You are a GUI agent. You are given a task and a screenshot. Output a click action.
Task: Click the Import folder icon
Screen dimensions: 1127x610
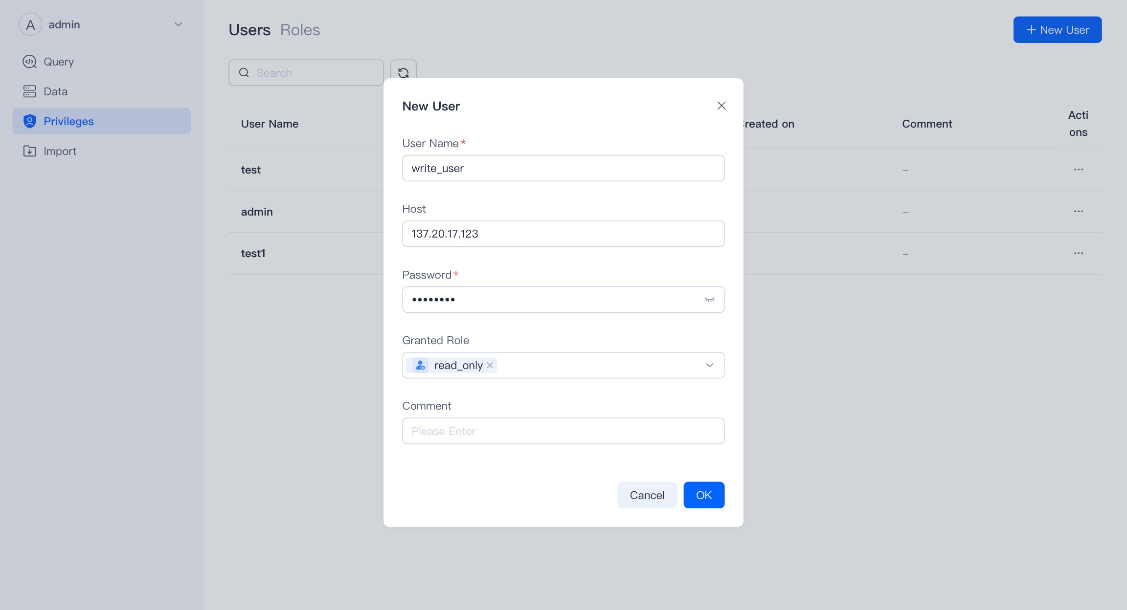pyautogui.click(x=29, y=151)
